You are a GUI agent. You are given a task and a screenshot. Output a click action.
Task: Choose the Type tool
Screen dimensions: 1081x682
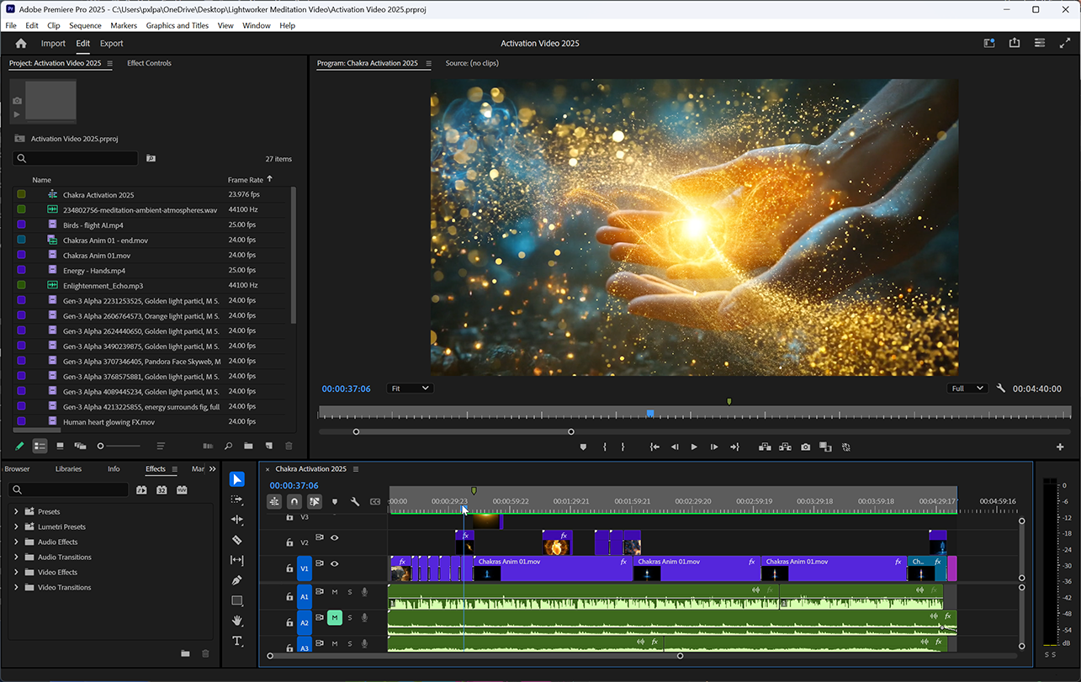237,641
